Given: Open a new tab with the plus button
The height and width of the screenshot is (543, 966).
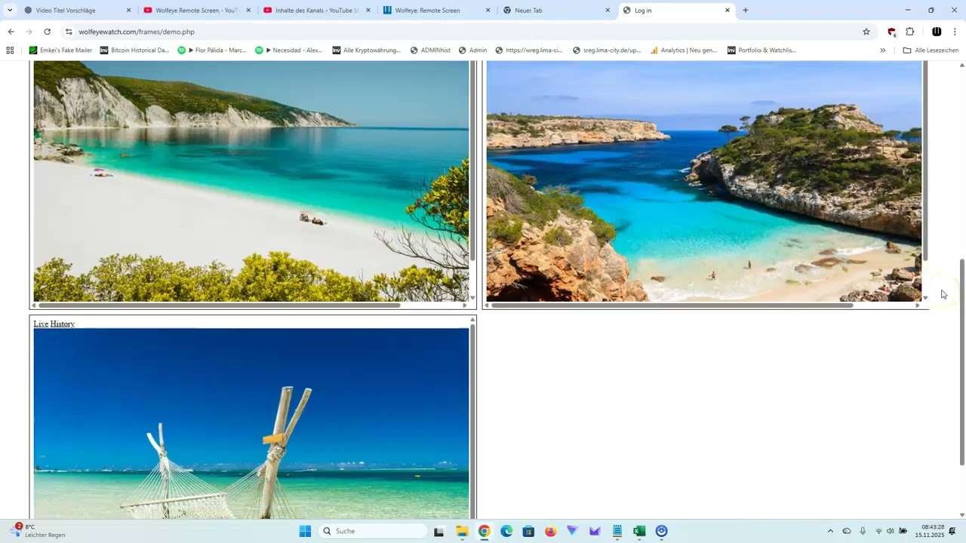Looking at the screenshot, I should [746, 11].
